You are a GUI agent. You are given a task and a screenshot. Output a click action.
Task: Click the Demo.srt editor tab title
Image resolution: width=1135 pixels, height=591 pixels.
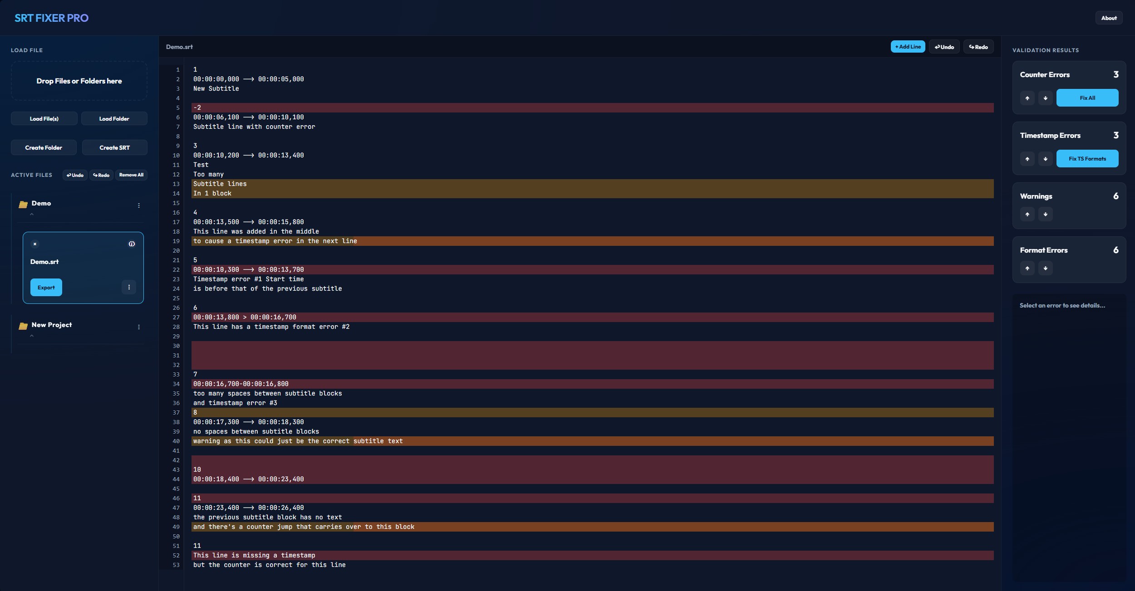[179, 47]
